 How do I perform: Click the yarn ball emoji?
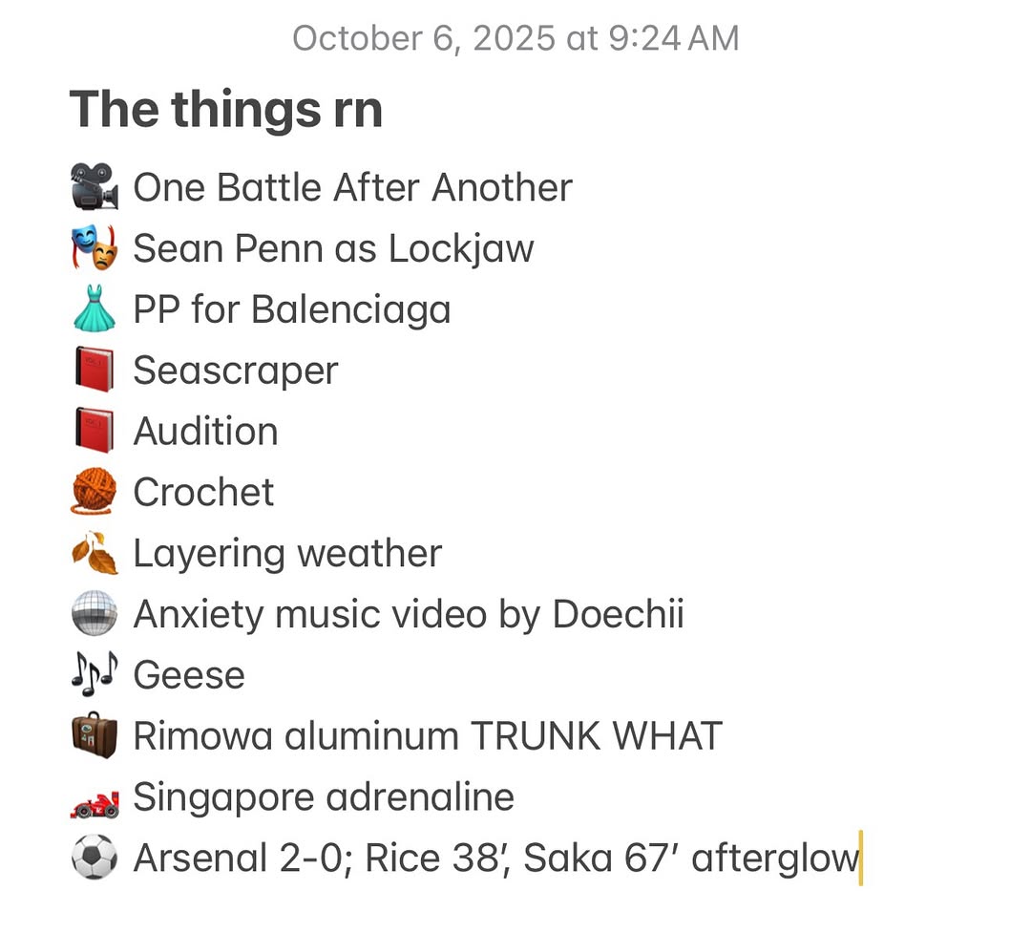pos(95,493)
